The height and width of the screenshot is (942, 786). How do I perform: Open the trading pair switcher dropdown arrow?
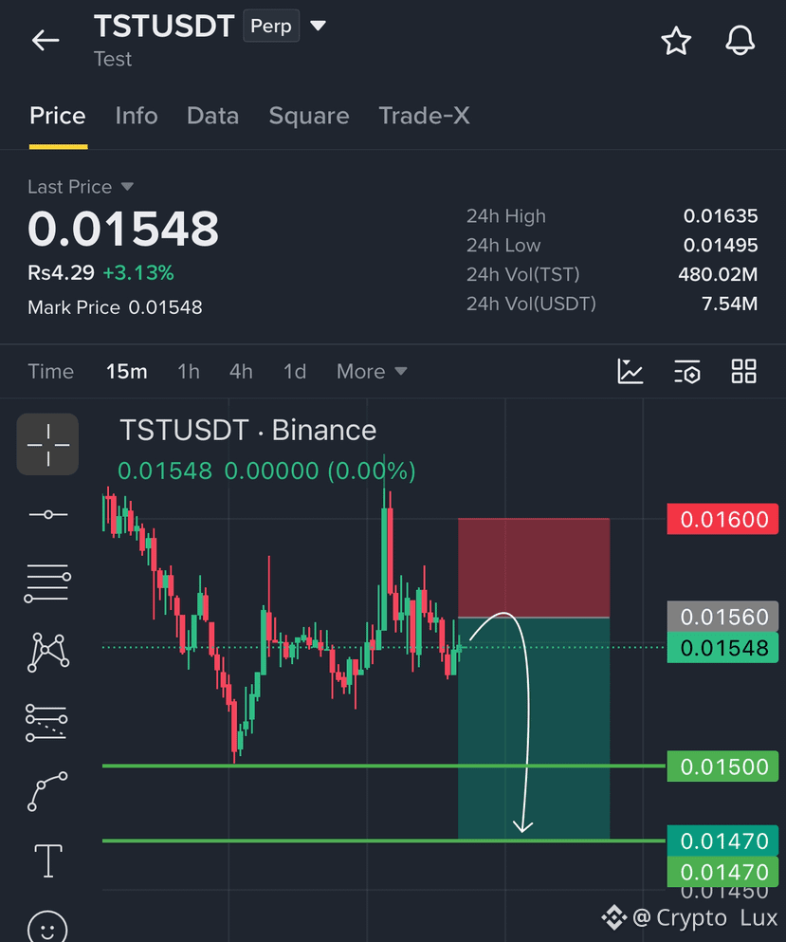pyautogui.click(x=318, y=26)
